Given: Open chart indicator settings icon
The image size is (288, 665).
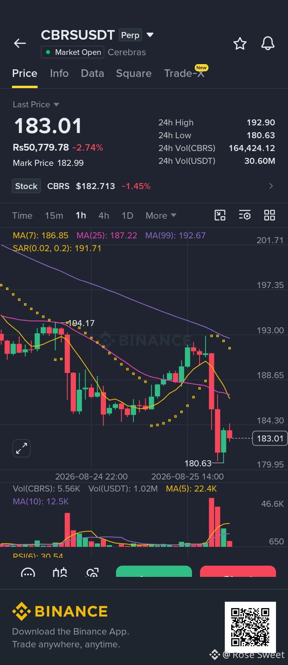Looking at the screenshot, I should point(245,215).
